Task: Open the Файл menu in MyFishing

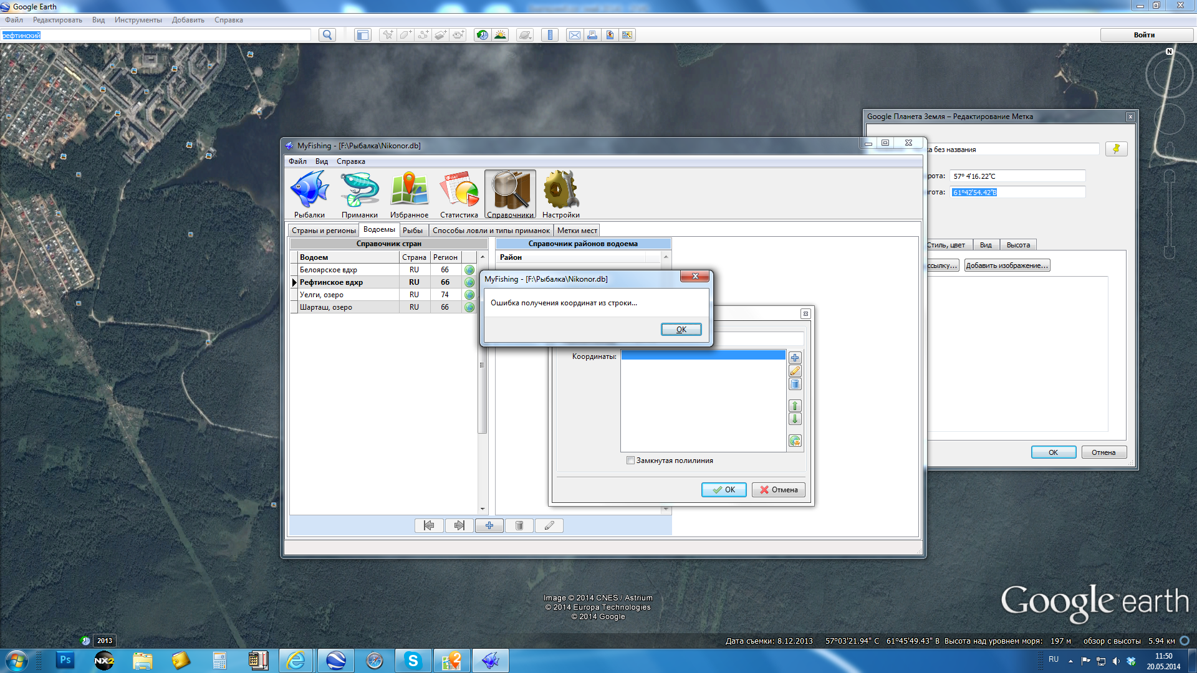Action: tap(297, 161)
